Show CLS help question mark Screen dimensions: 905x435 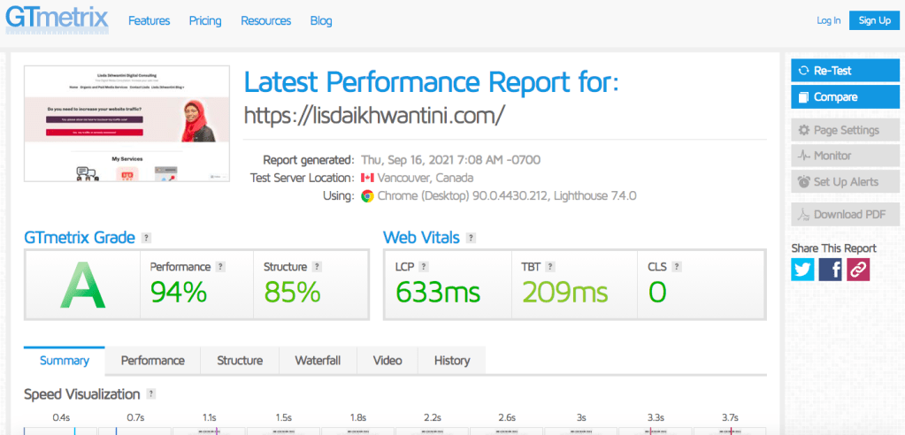coord(677,266)
